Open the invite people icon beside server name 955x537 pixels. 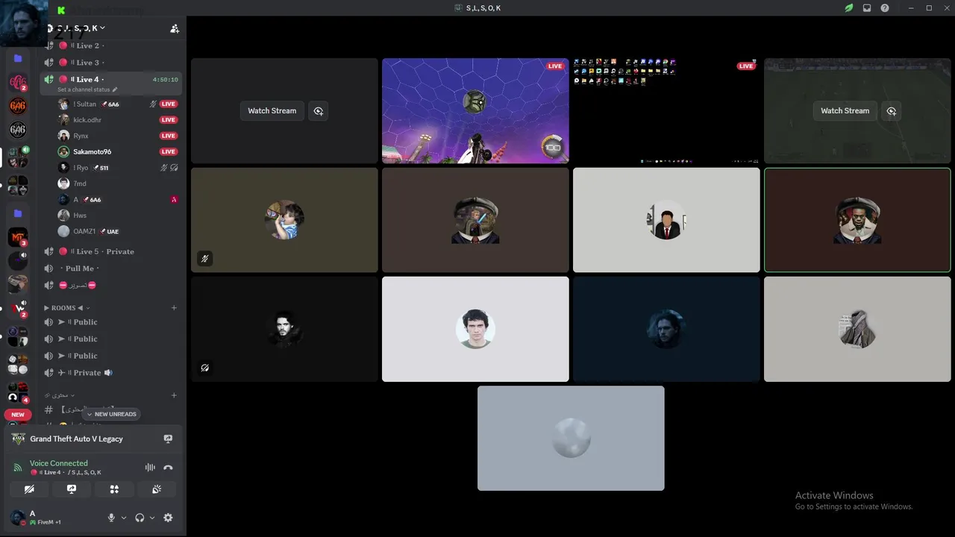(175, 28)
